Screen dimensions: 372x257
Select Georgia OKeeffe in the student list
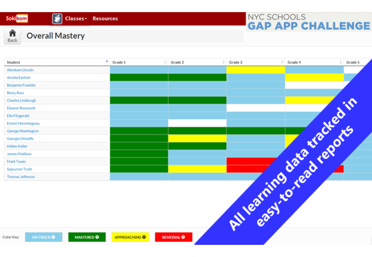click(x=20, y=138)
